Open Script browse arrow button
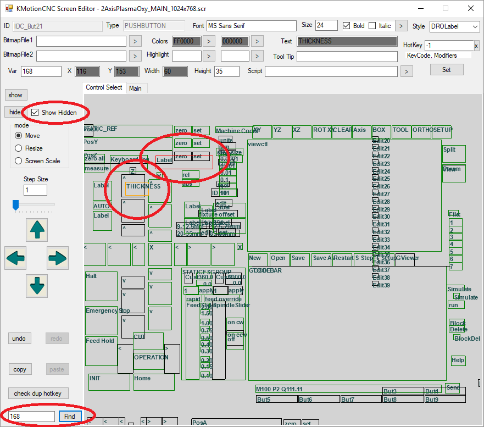Viewport: 484px width, 427px height. click(x=406, y=71)
